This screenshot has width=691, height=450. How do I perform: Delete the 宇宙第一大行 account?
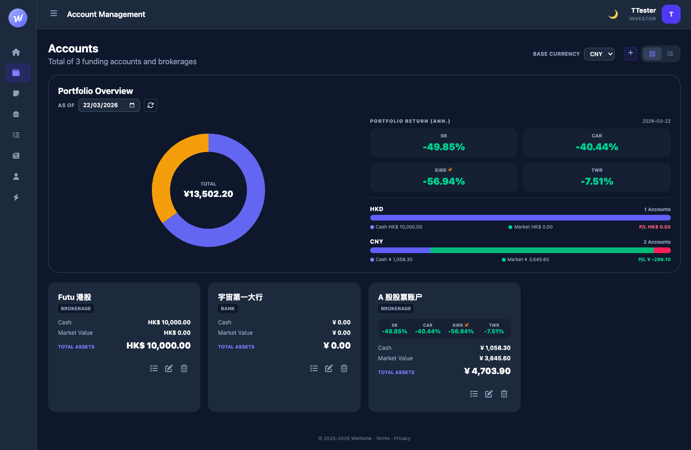pos(344,368)
